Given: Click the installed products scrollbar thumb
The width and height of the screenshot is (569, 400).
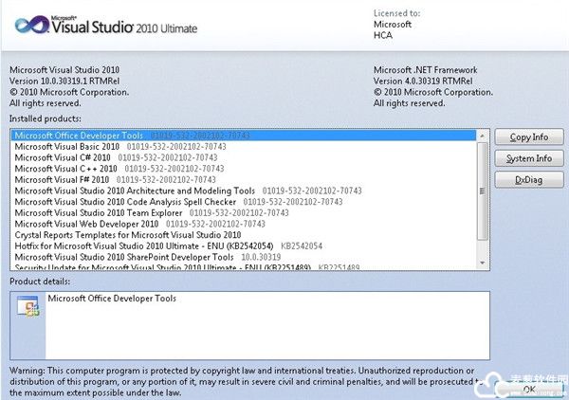Looking at the screenshot, I should click(x=483, y=191).
